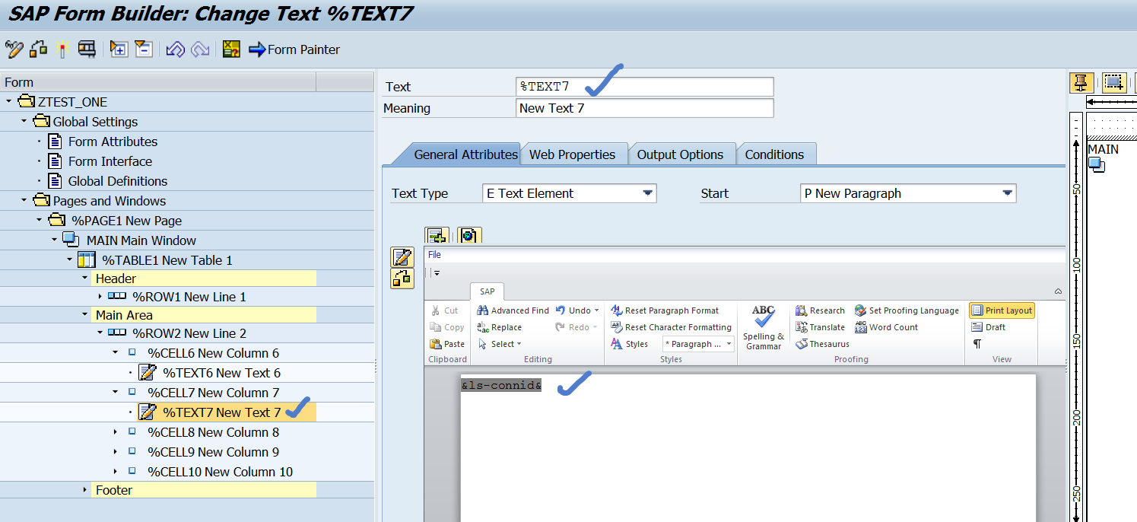Screen dimensions: 1137x522
Task: Click the dashed selection-frame icon above the preview pane
Action: tap(1113, 82)
